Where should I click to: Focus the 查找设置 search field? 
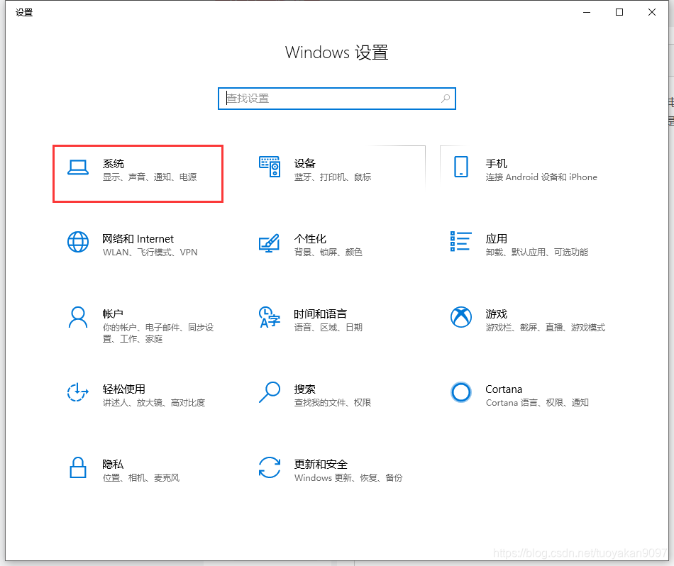[x=336, y=99]
